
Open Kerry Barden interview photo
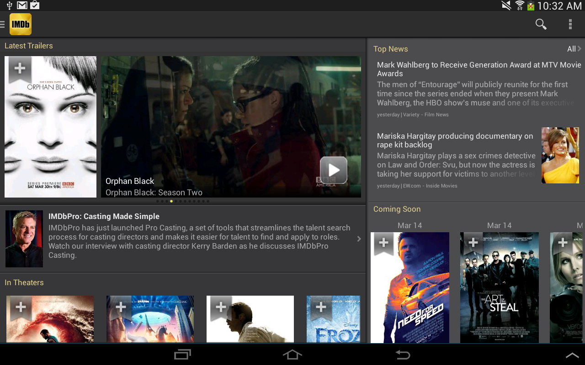click(24, 239)
